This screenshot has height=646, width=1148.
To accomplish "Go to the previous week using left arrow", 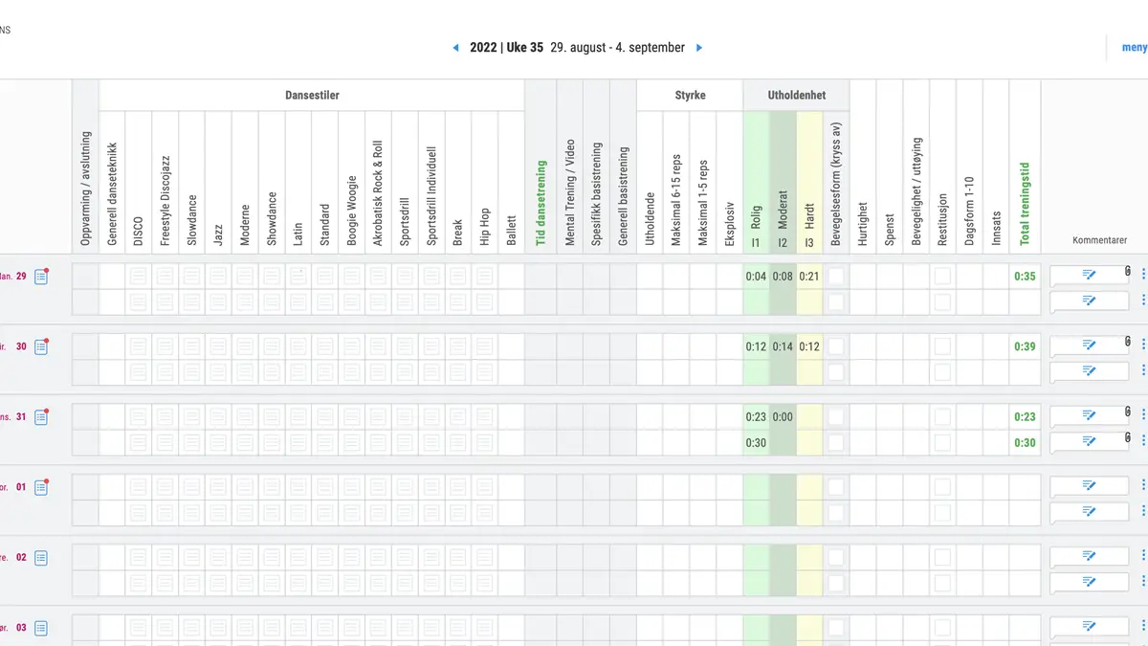I will click(455, 48).
